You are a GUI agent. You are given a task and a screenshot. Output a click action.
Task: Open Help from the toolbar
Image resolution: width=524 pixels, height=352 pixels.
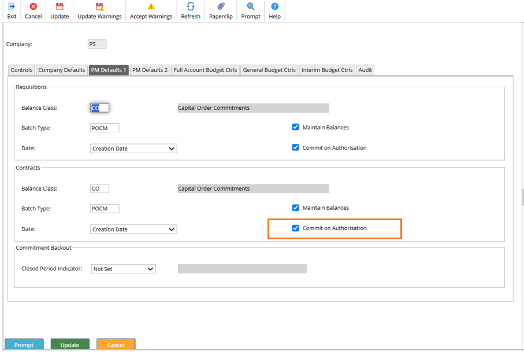[274, 7]
